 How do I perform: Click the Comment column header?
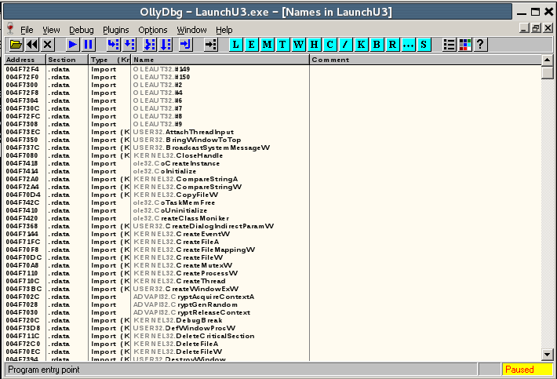[425, 60]
